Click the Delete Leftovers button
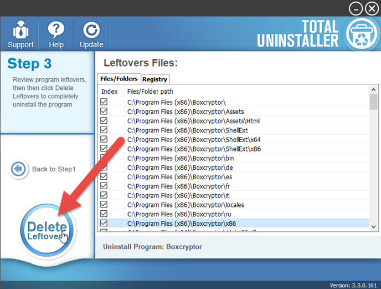 point(47,230)
